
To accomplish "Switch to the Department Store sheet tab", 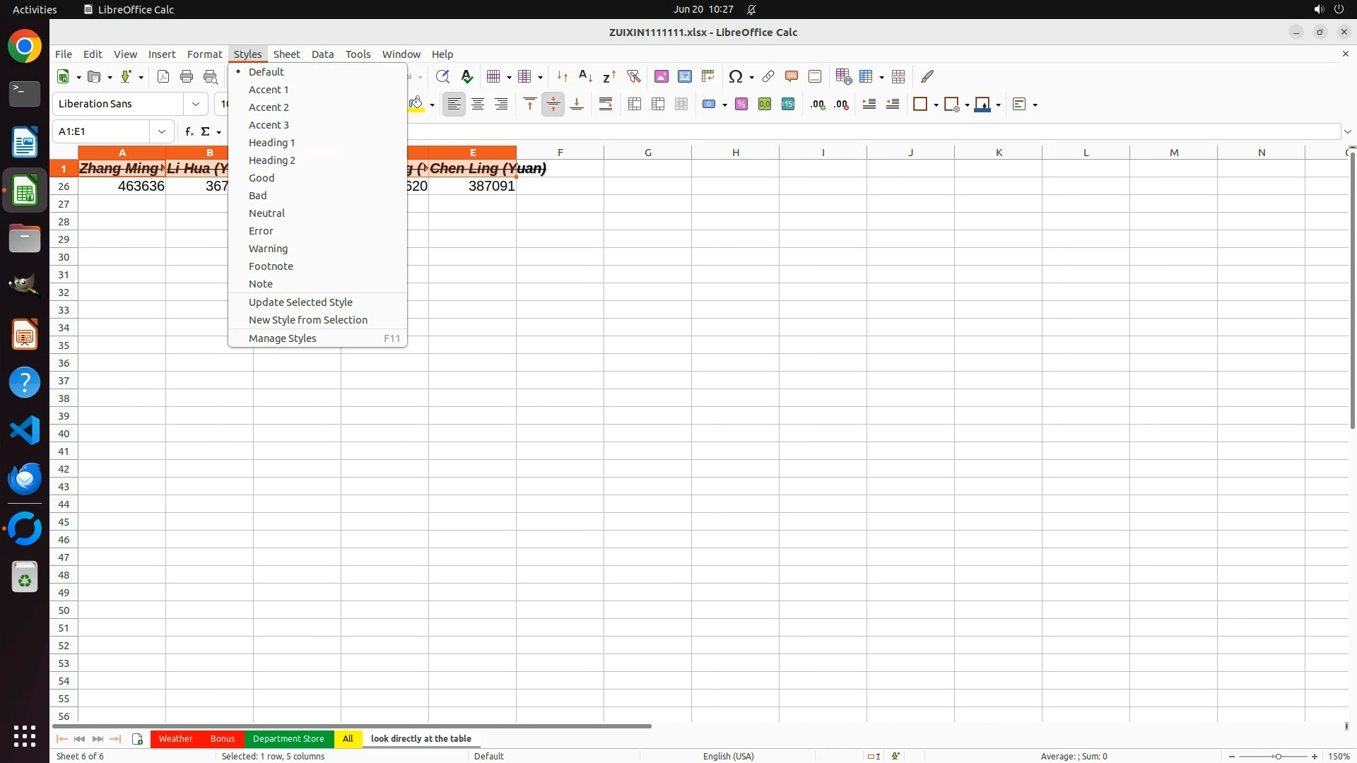I will 288,739.
